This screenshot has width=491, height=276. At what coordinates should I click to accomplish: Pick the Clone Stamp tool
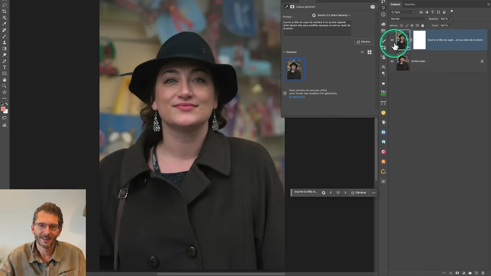5,43
